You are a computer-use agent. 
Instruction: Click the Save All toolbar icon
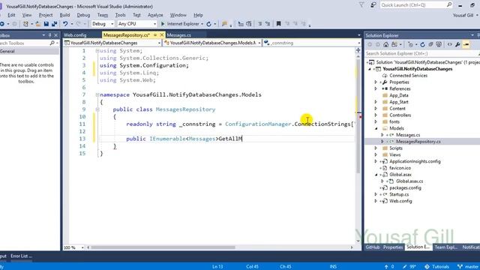coord(54,23)
